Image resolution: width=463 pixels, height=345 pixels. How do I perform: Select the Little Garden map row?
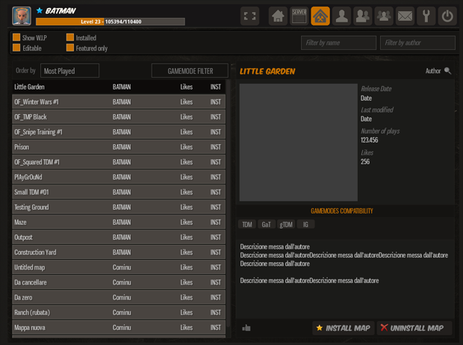pos(119,87)
